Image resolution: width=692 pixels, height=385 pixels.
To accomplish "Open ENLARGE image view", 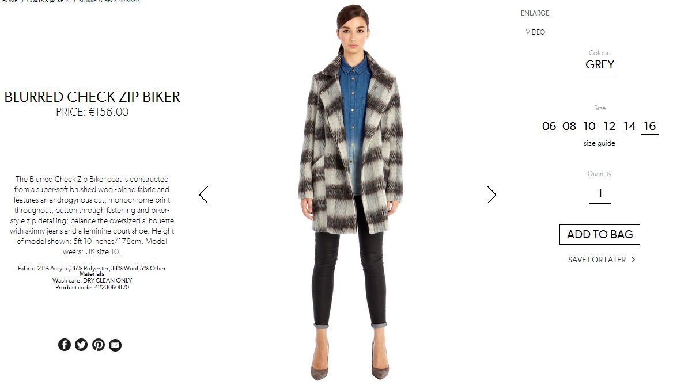I will (x=535, y=13).
